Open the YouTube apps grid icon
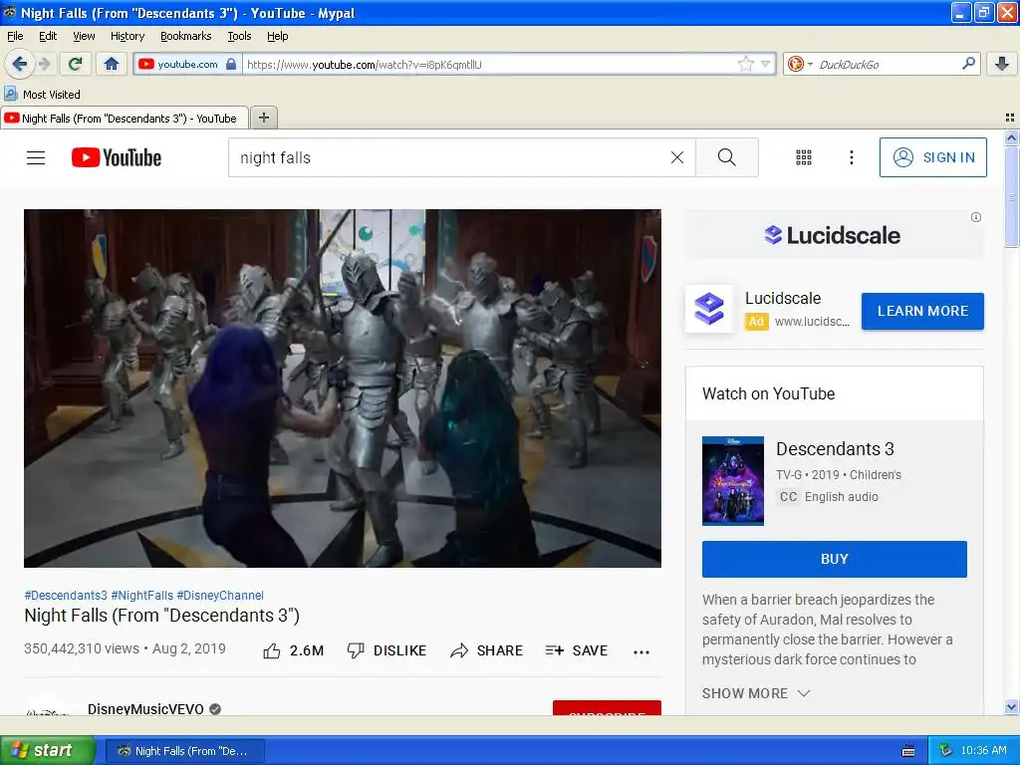 coord(804,157)
